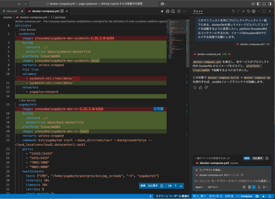Click 保持 in the chat changed files bar
The height and width of the screenshot is (199, 275).
point(247,158)
